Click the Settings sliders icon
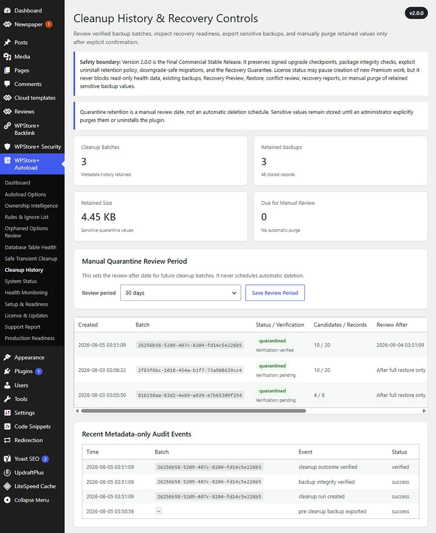This screenshot has height=533, width=436. point(7,413)
